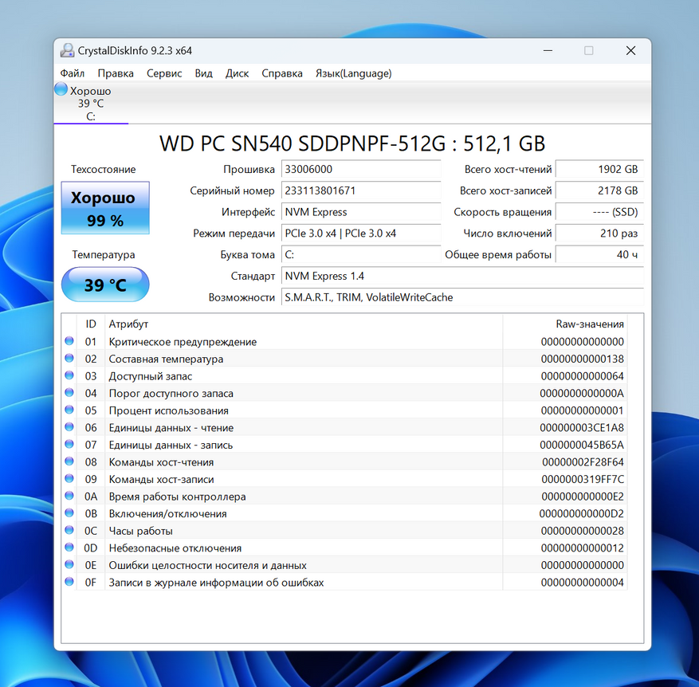699x687 pixels.
Task: Click the Возможности field with S.M.A.R.T., TRIM
Action: click(x=463, y=298)
